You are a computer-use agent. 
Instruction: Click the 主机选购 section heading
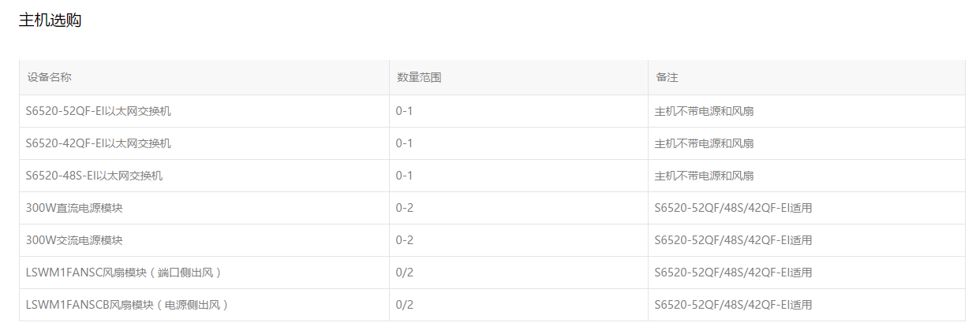(50, 20)
